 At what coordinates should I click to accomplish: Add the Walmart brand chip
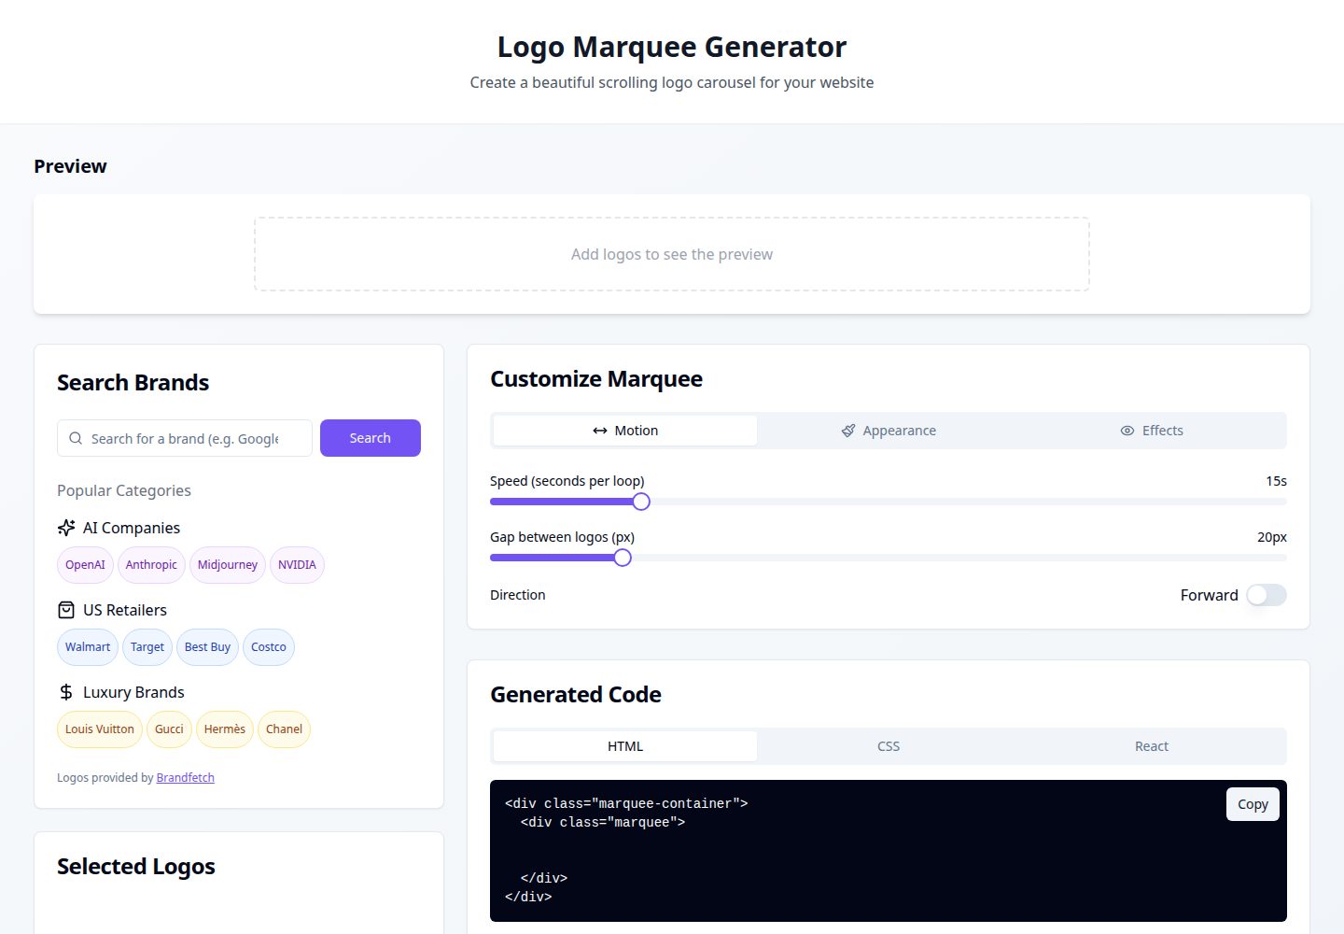click(x=88, y=647)
